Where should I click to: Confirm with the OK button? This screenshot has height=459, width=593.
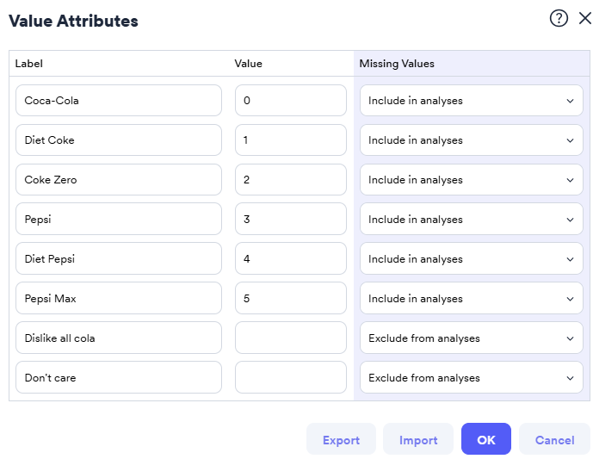pyautogui.click(x=486, y=439)
